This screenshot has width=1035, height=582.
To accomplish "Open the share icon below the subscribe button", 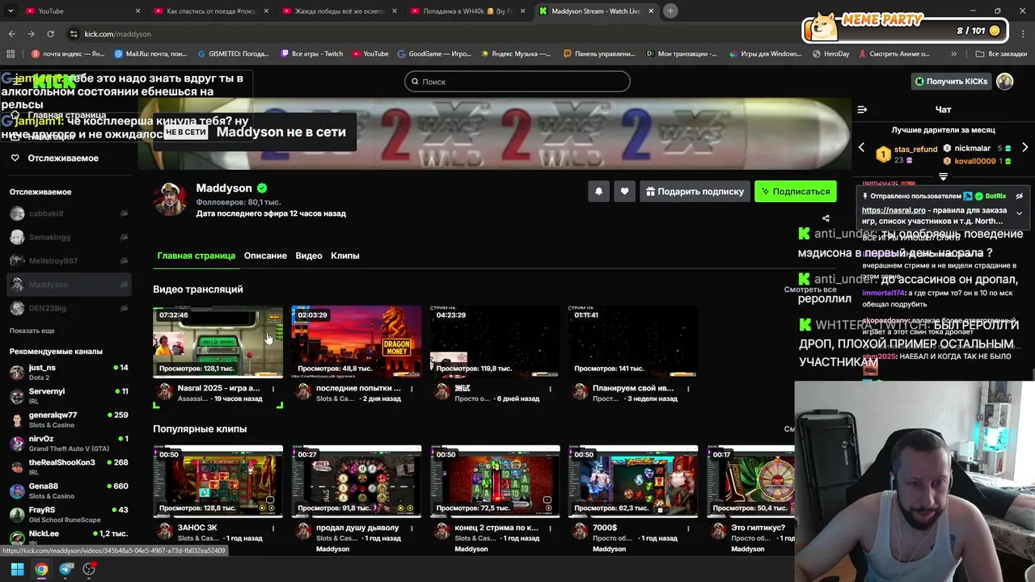I will [826, 218].
